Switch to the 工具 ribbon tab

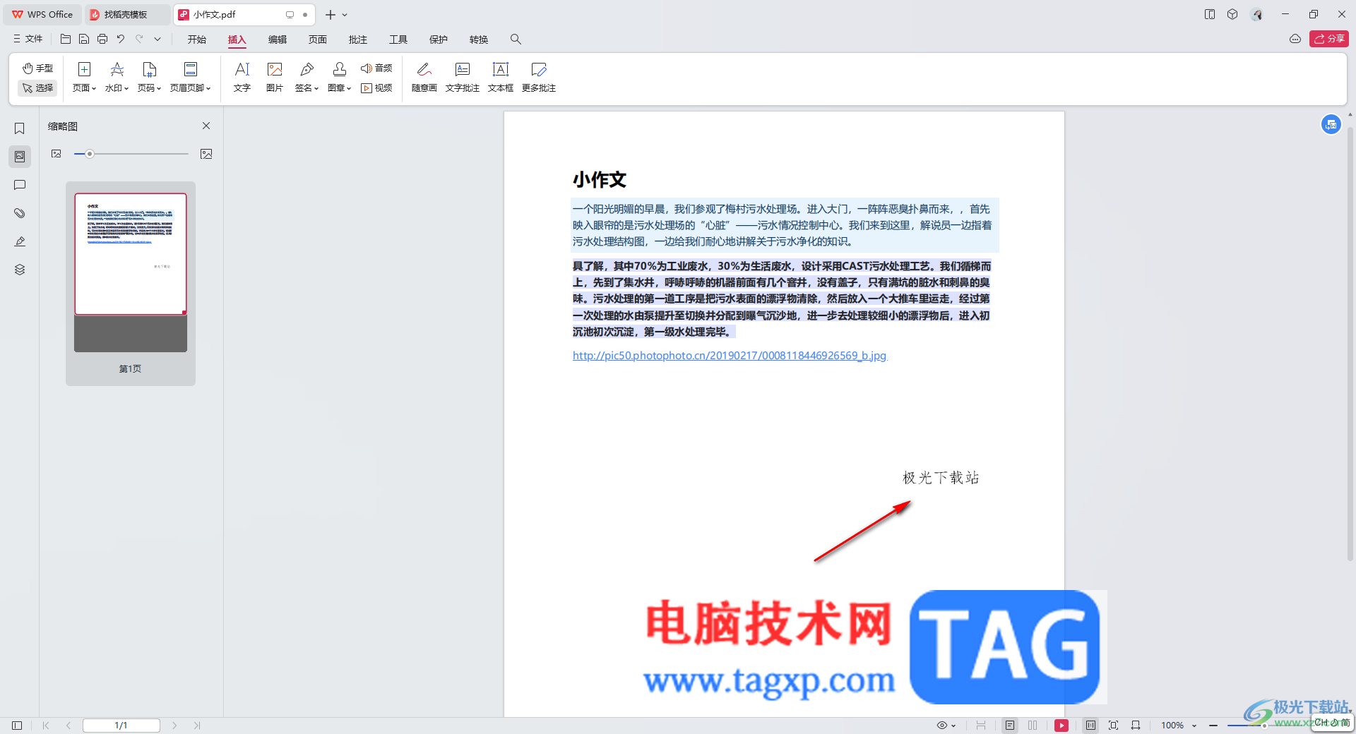(398, 40)
